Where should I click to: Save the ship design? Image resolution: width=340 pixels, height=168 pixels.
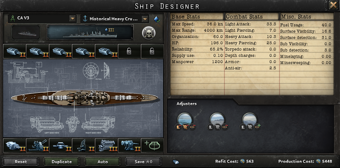pos(144,161)
